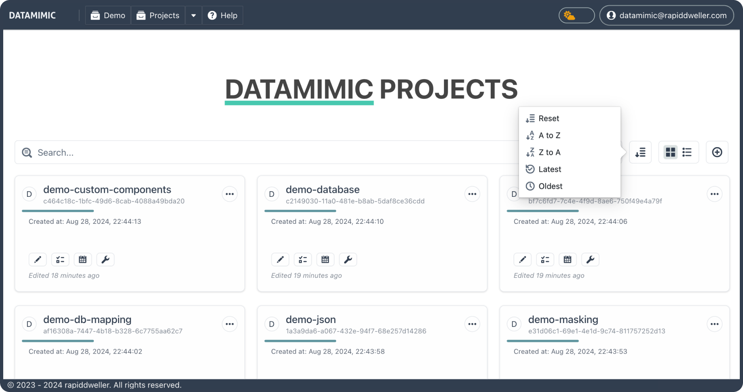Open more options for demo-masking
The width and height of the screenshot is (743, 392).
715,324
